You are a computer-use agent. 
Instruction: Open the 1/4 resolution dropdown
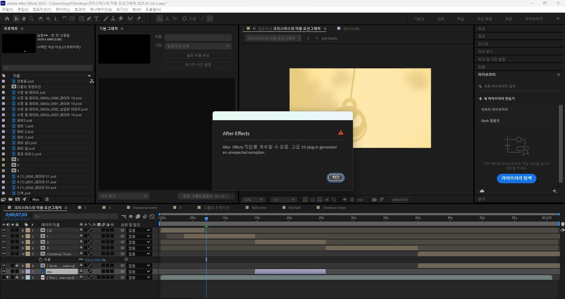(x=283, y=199)
